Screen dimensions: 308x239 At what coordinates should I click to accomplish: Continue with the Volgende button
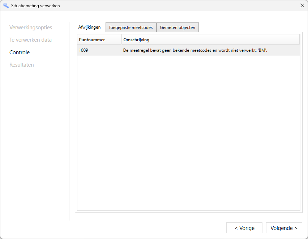(x=284, y=228)
